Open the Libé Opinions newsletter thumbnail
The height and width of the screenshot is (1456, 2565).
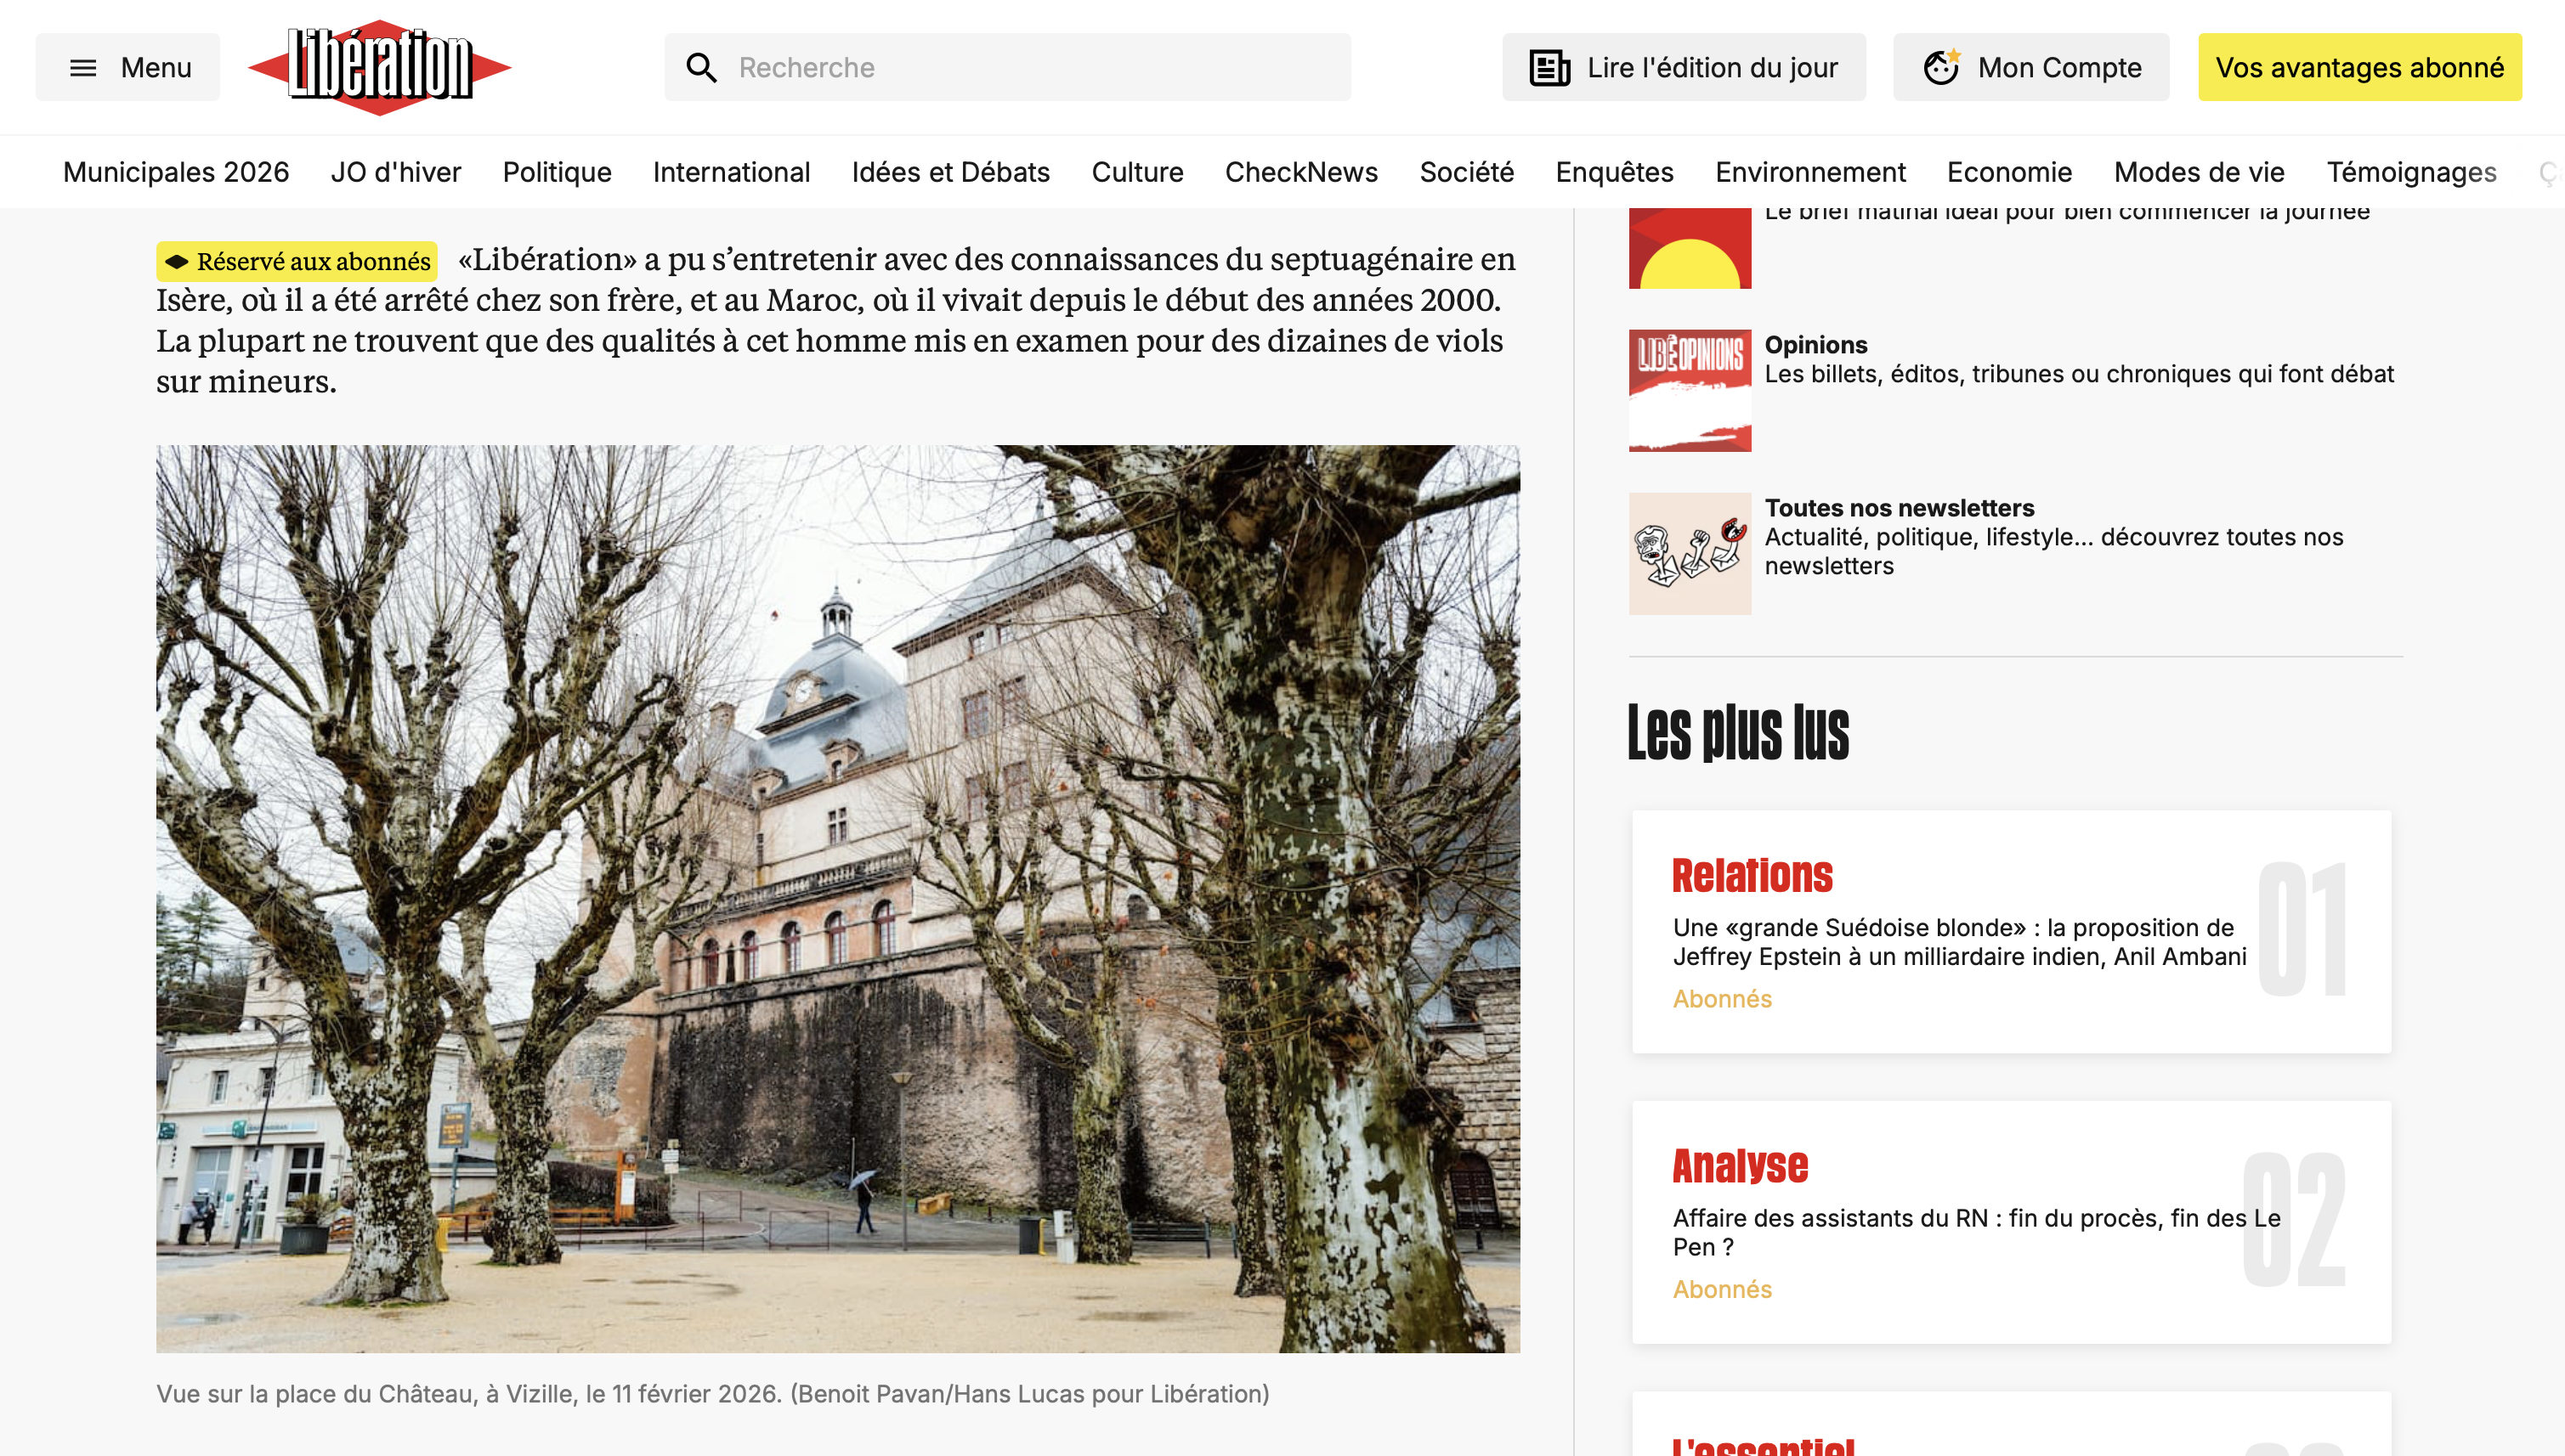[1690, 390]
